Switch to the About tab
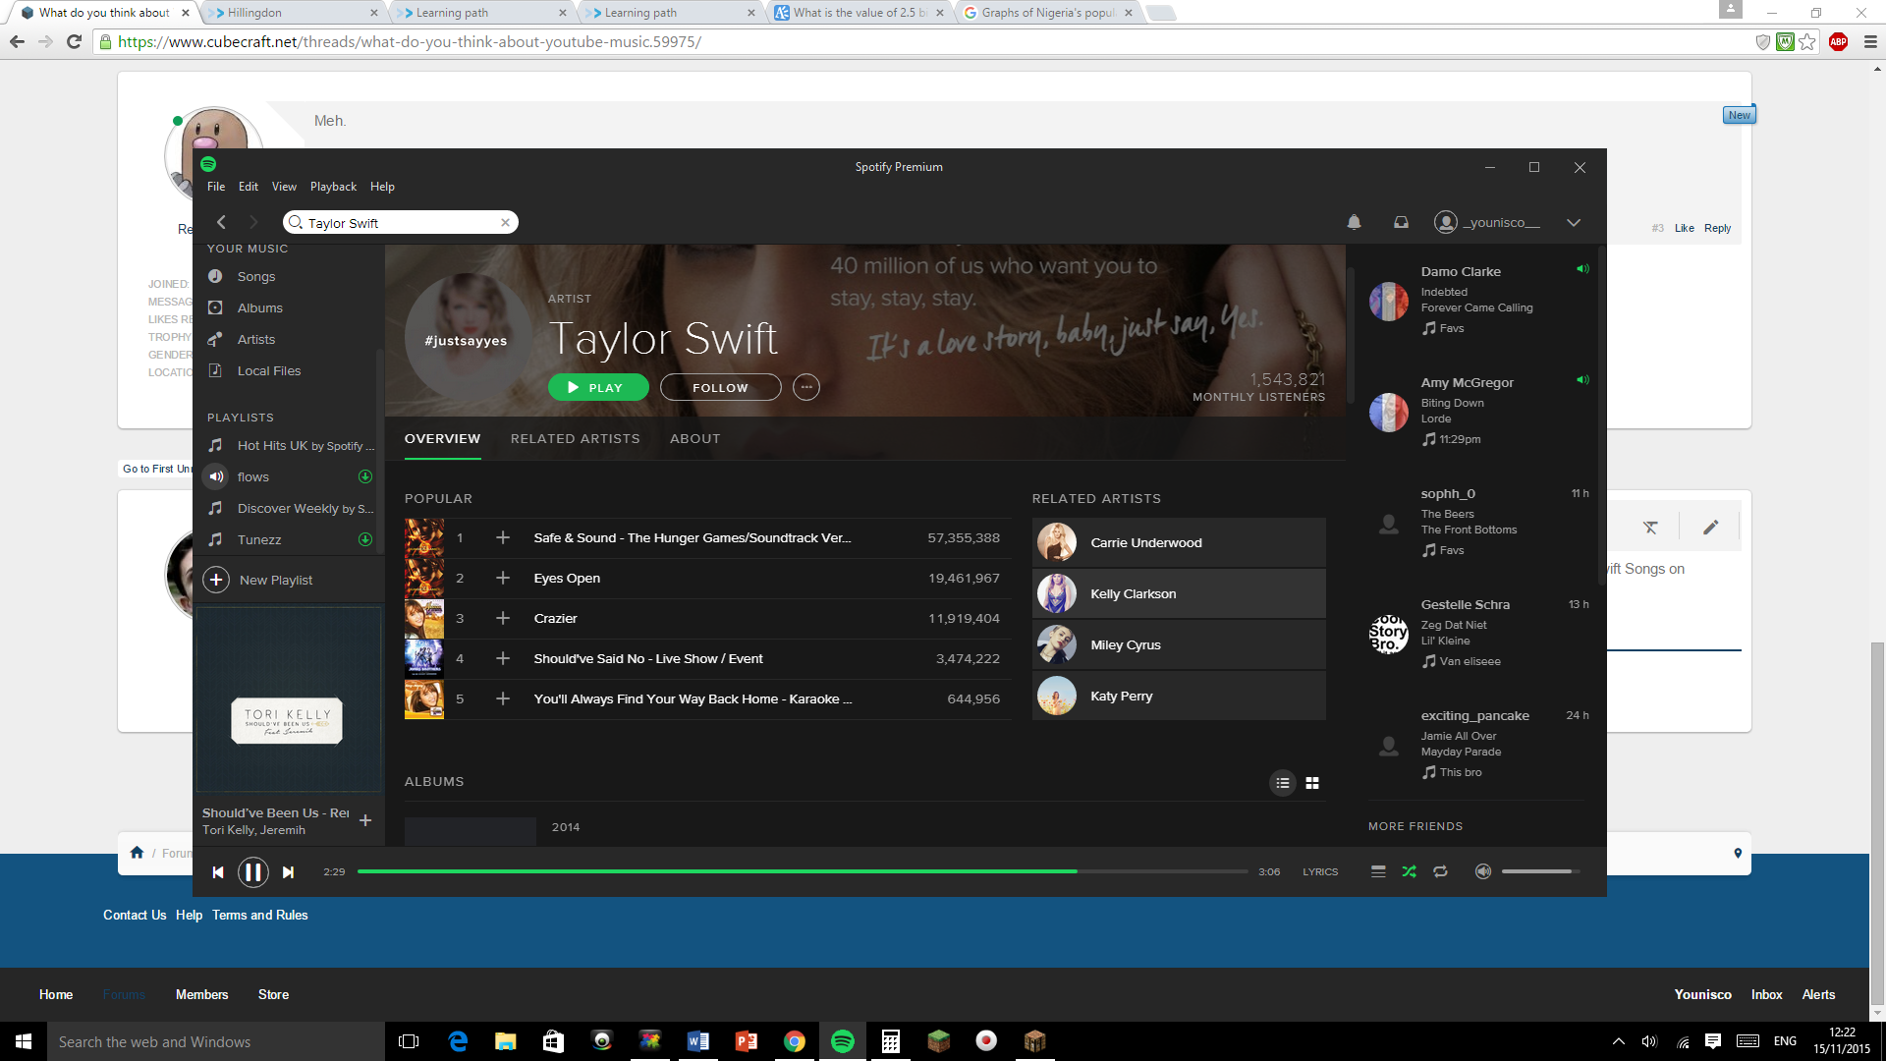Viewport: 1886px width, 1061px height. tap(694, 439)
